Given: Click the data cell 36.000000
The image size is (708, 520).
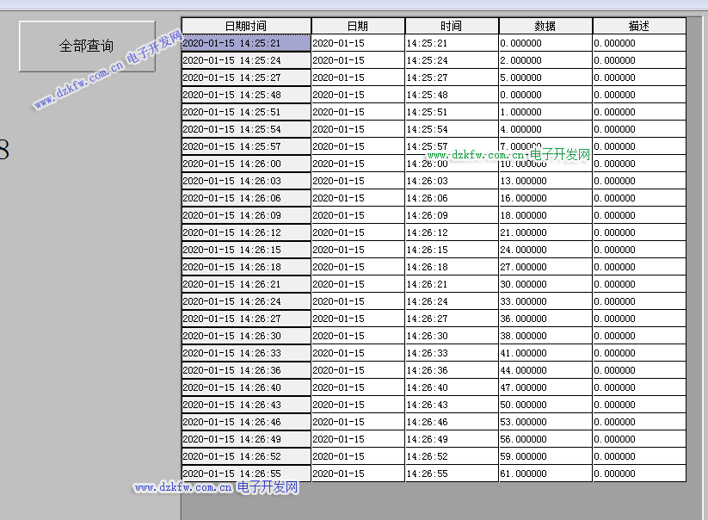Looking at the screenshot, I should pyautogui.click(x=545, y=319).
